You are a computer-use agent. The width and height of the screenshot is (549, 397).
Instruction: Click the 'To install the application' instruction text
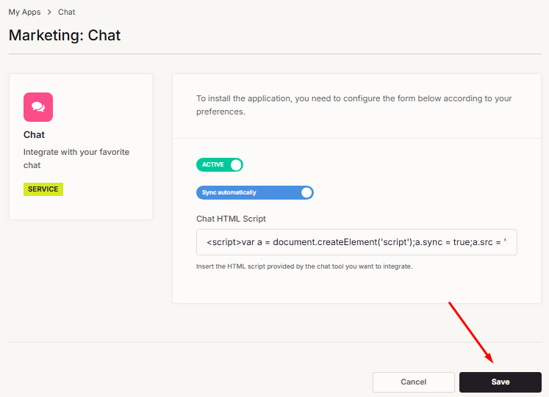pos(354,105)
